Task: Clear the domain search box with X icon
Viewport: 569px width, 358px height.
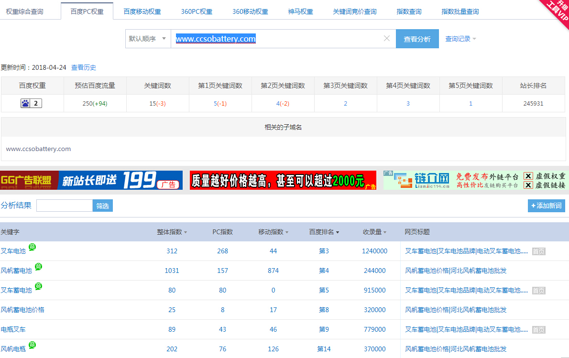Action: tap(387, 39)
